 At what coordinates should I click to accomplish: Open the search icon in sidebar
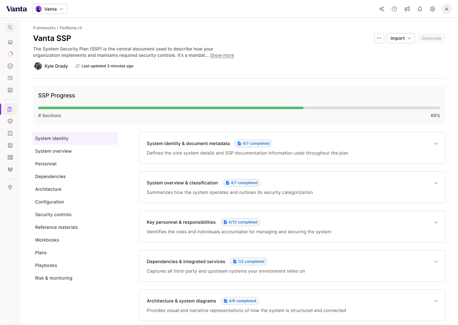[10, 27]
